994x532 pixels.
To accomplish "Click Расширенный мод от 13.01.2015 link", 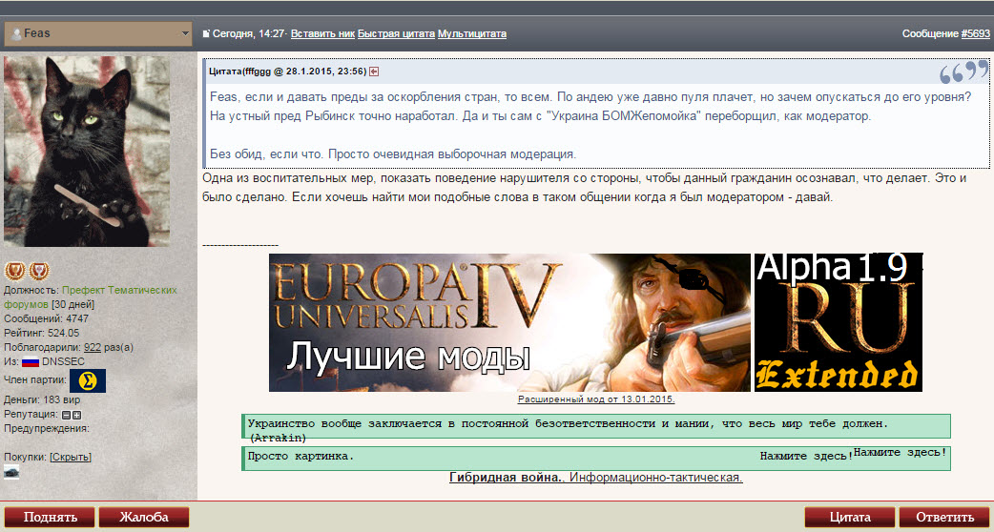I will tap(596, 399).
